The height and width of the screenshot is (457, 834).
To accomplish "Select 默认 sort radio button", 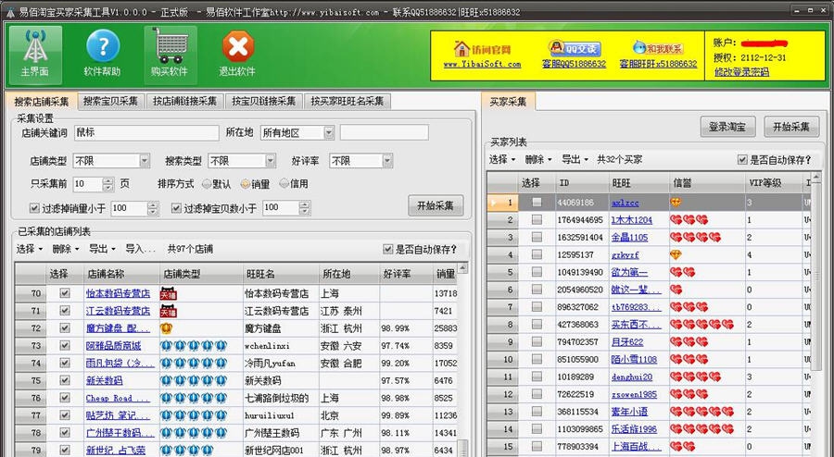I will click(207, 184).
